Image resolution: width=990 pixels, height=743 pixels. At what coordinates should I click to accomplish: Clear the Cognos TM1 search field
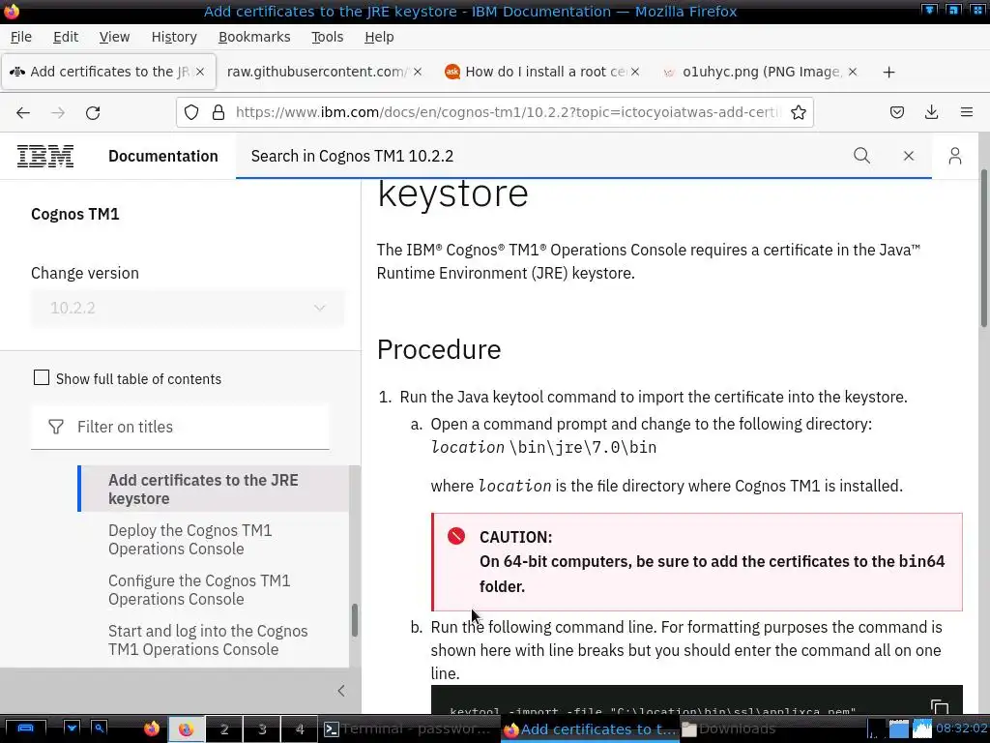(909, 156)
